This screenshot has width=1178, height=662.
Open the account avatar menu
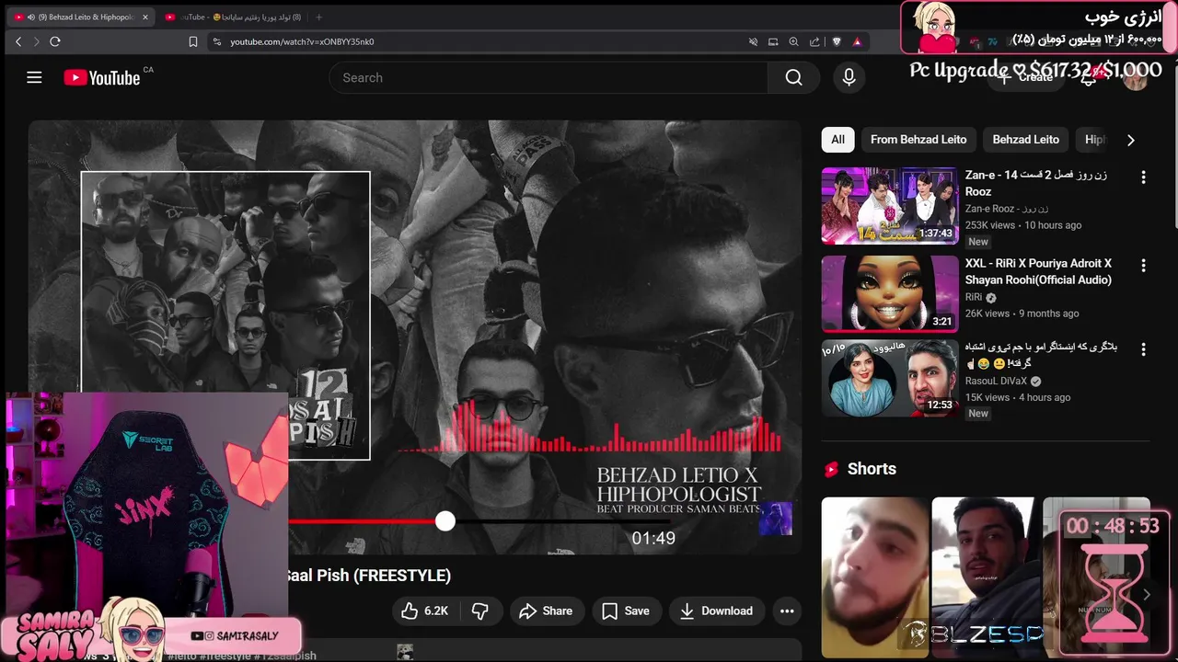pos(1136,77)
